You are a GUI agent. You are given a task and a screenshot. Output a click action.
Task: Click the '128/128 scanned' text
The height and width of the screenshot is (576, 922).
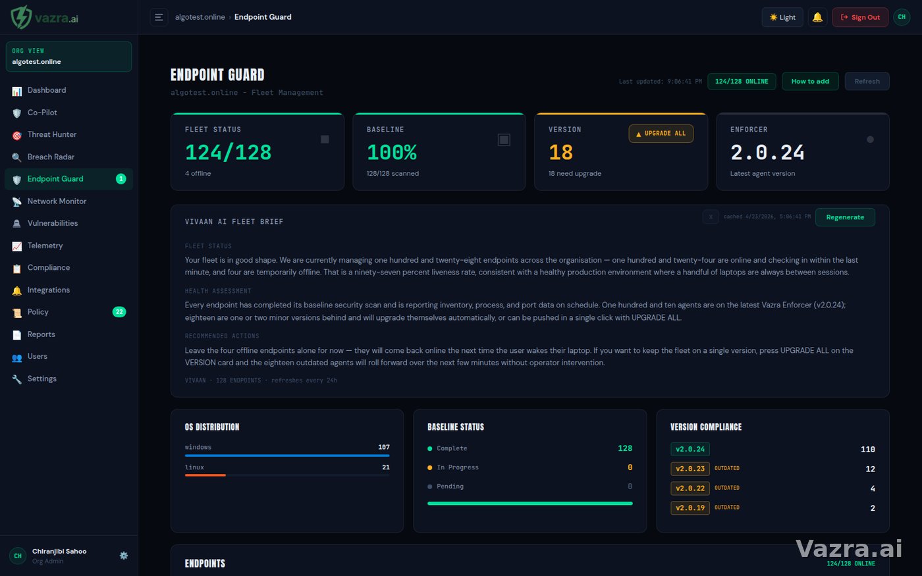point(393,174)
